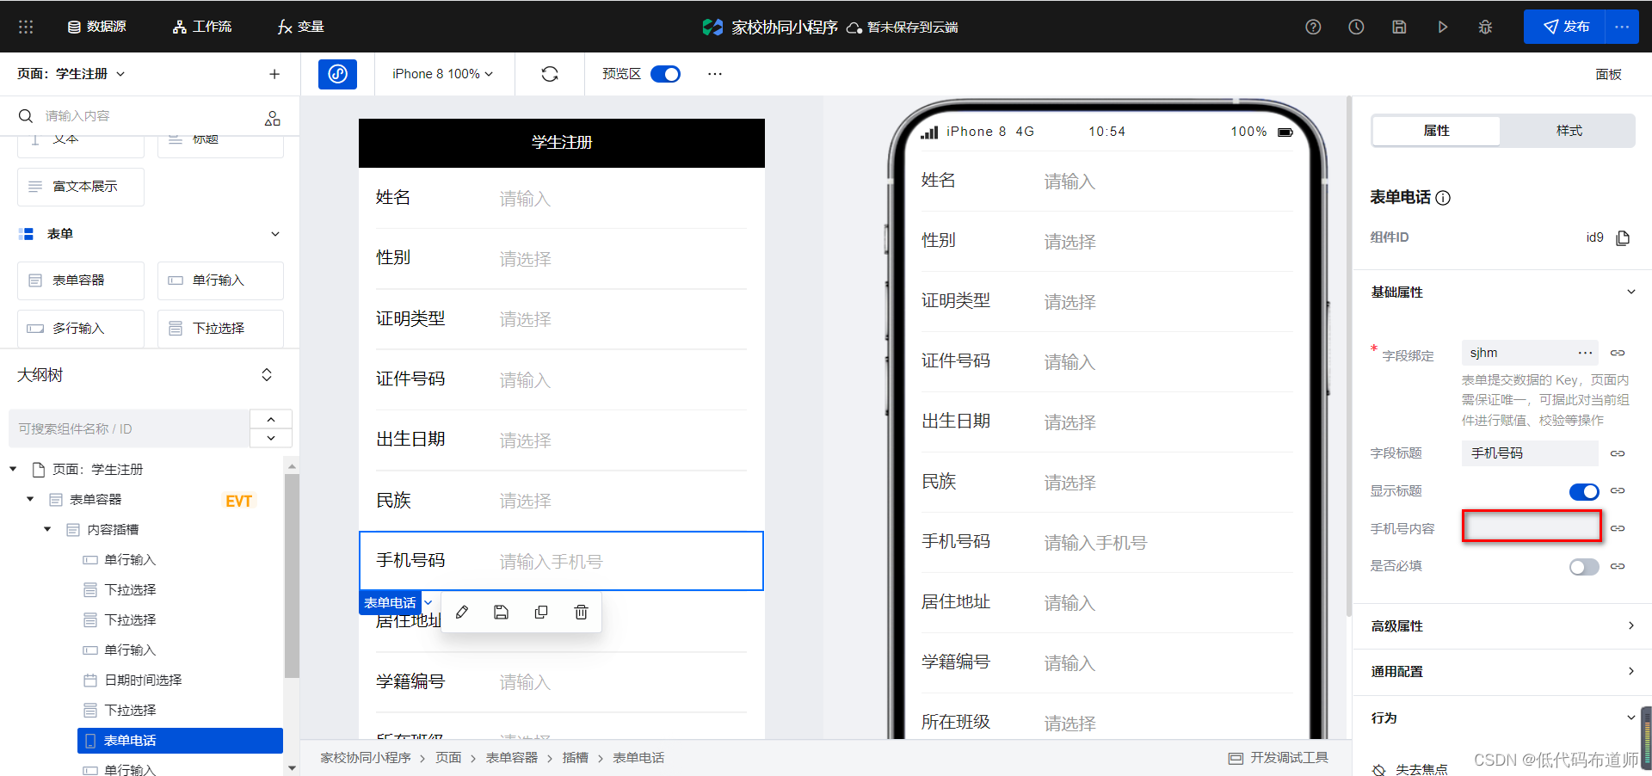Screen dimensions: 1652x776
Task: Select the 富文本展示 component
Action: click(x=81, y=187)
